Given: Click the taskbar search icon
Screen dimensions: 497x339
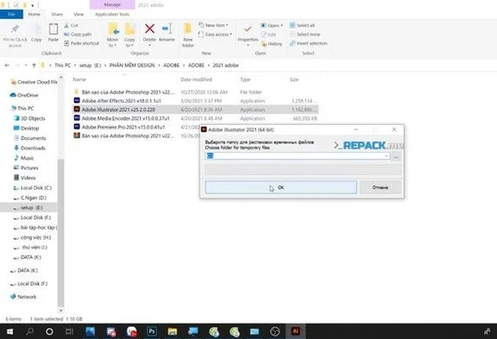Looking at the screenshot, I should (30, 331).
